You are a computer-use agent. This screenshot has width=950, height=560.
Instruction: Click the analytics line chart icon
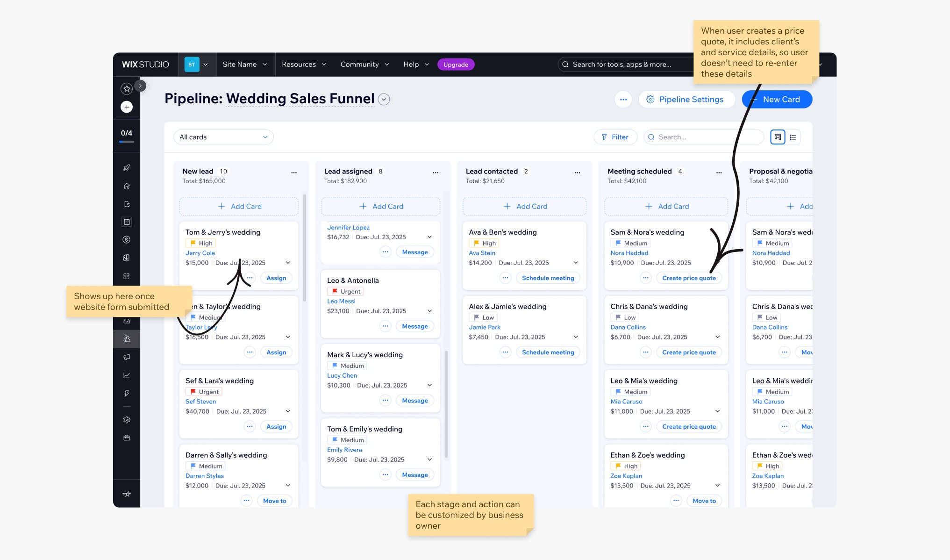point(127,375)
